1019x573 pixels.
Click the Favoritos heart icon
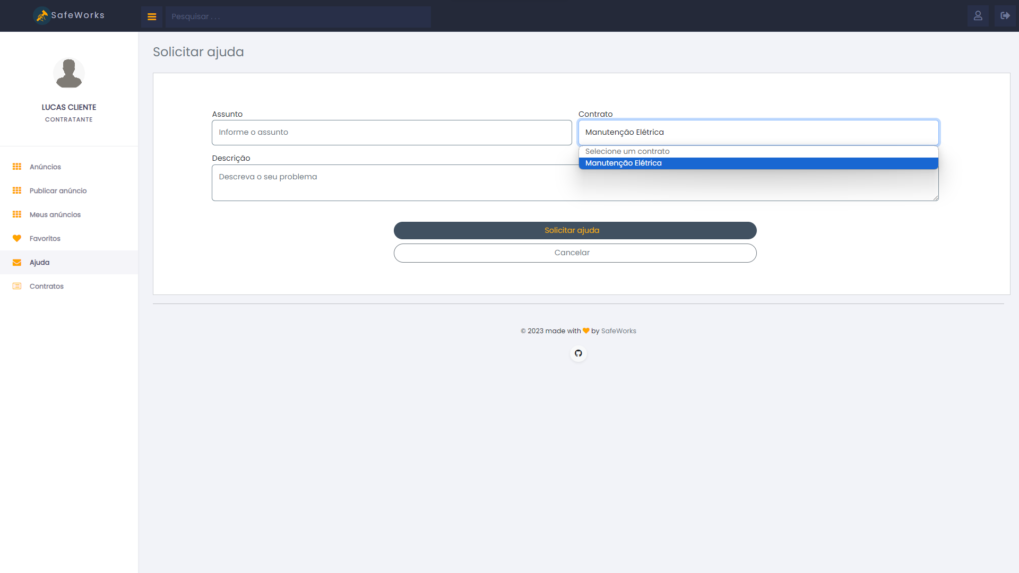point(17,239)
